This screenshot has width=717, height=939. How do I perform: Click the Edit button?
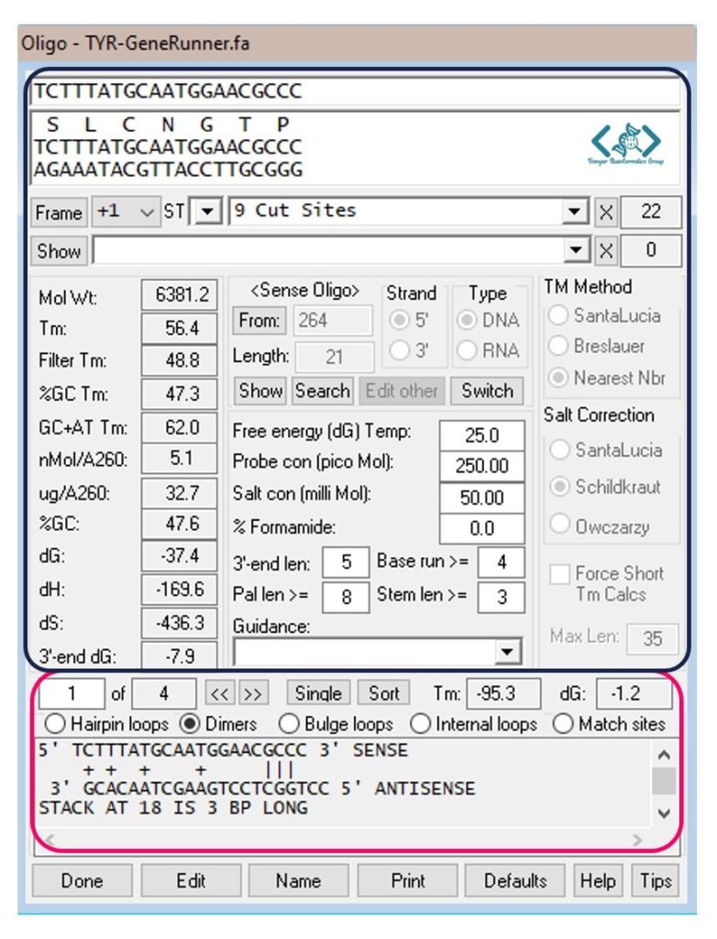pyautogui.click(x=191, y=881)
